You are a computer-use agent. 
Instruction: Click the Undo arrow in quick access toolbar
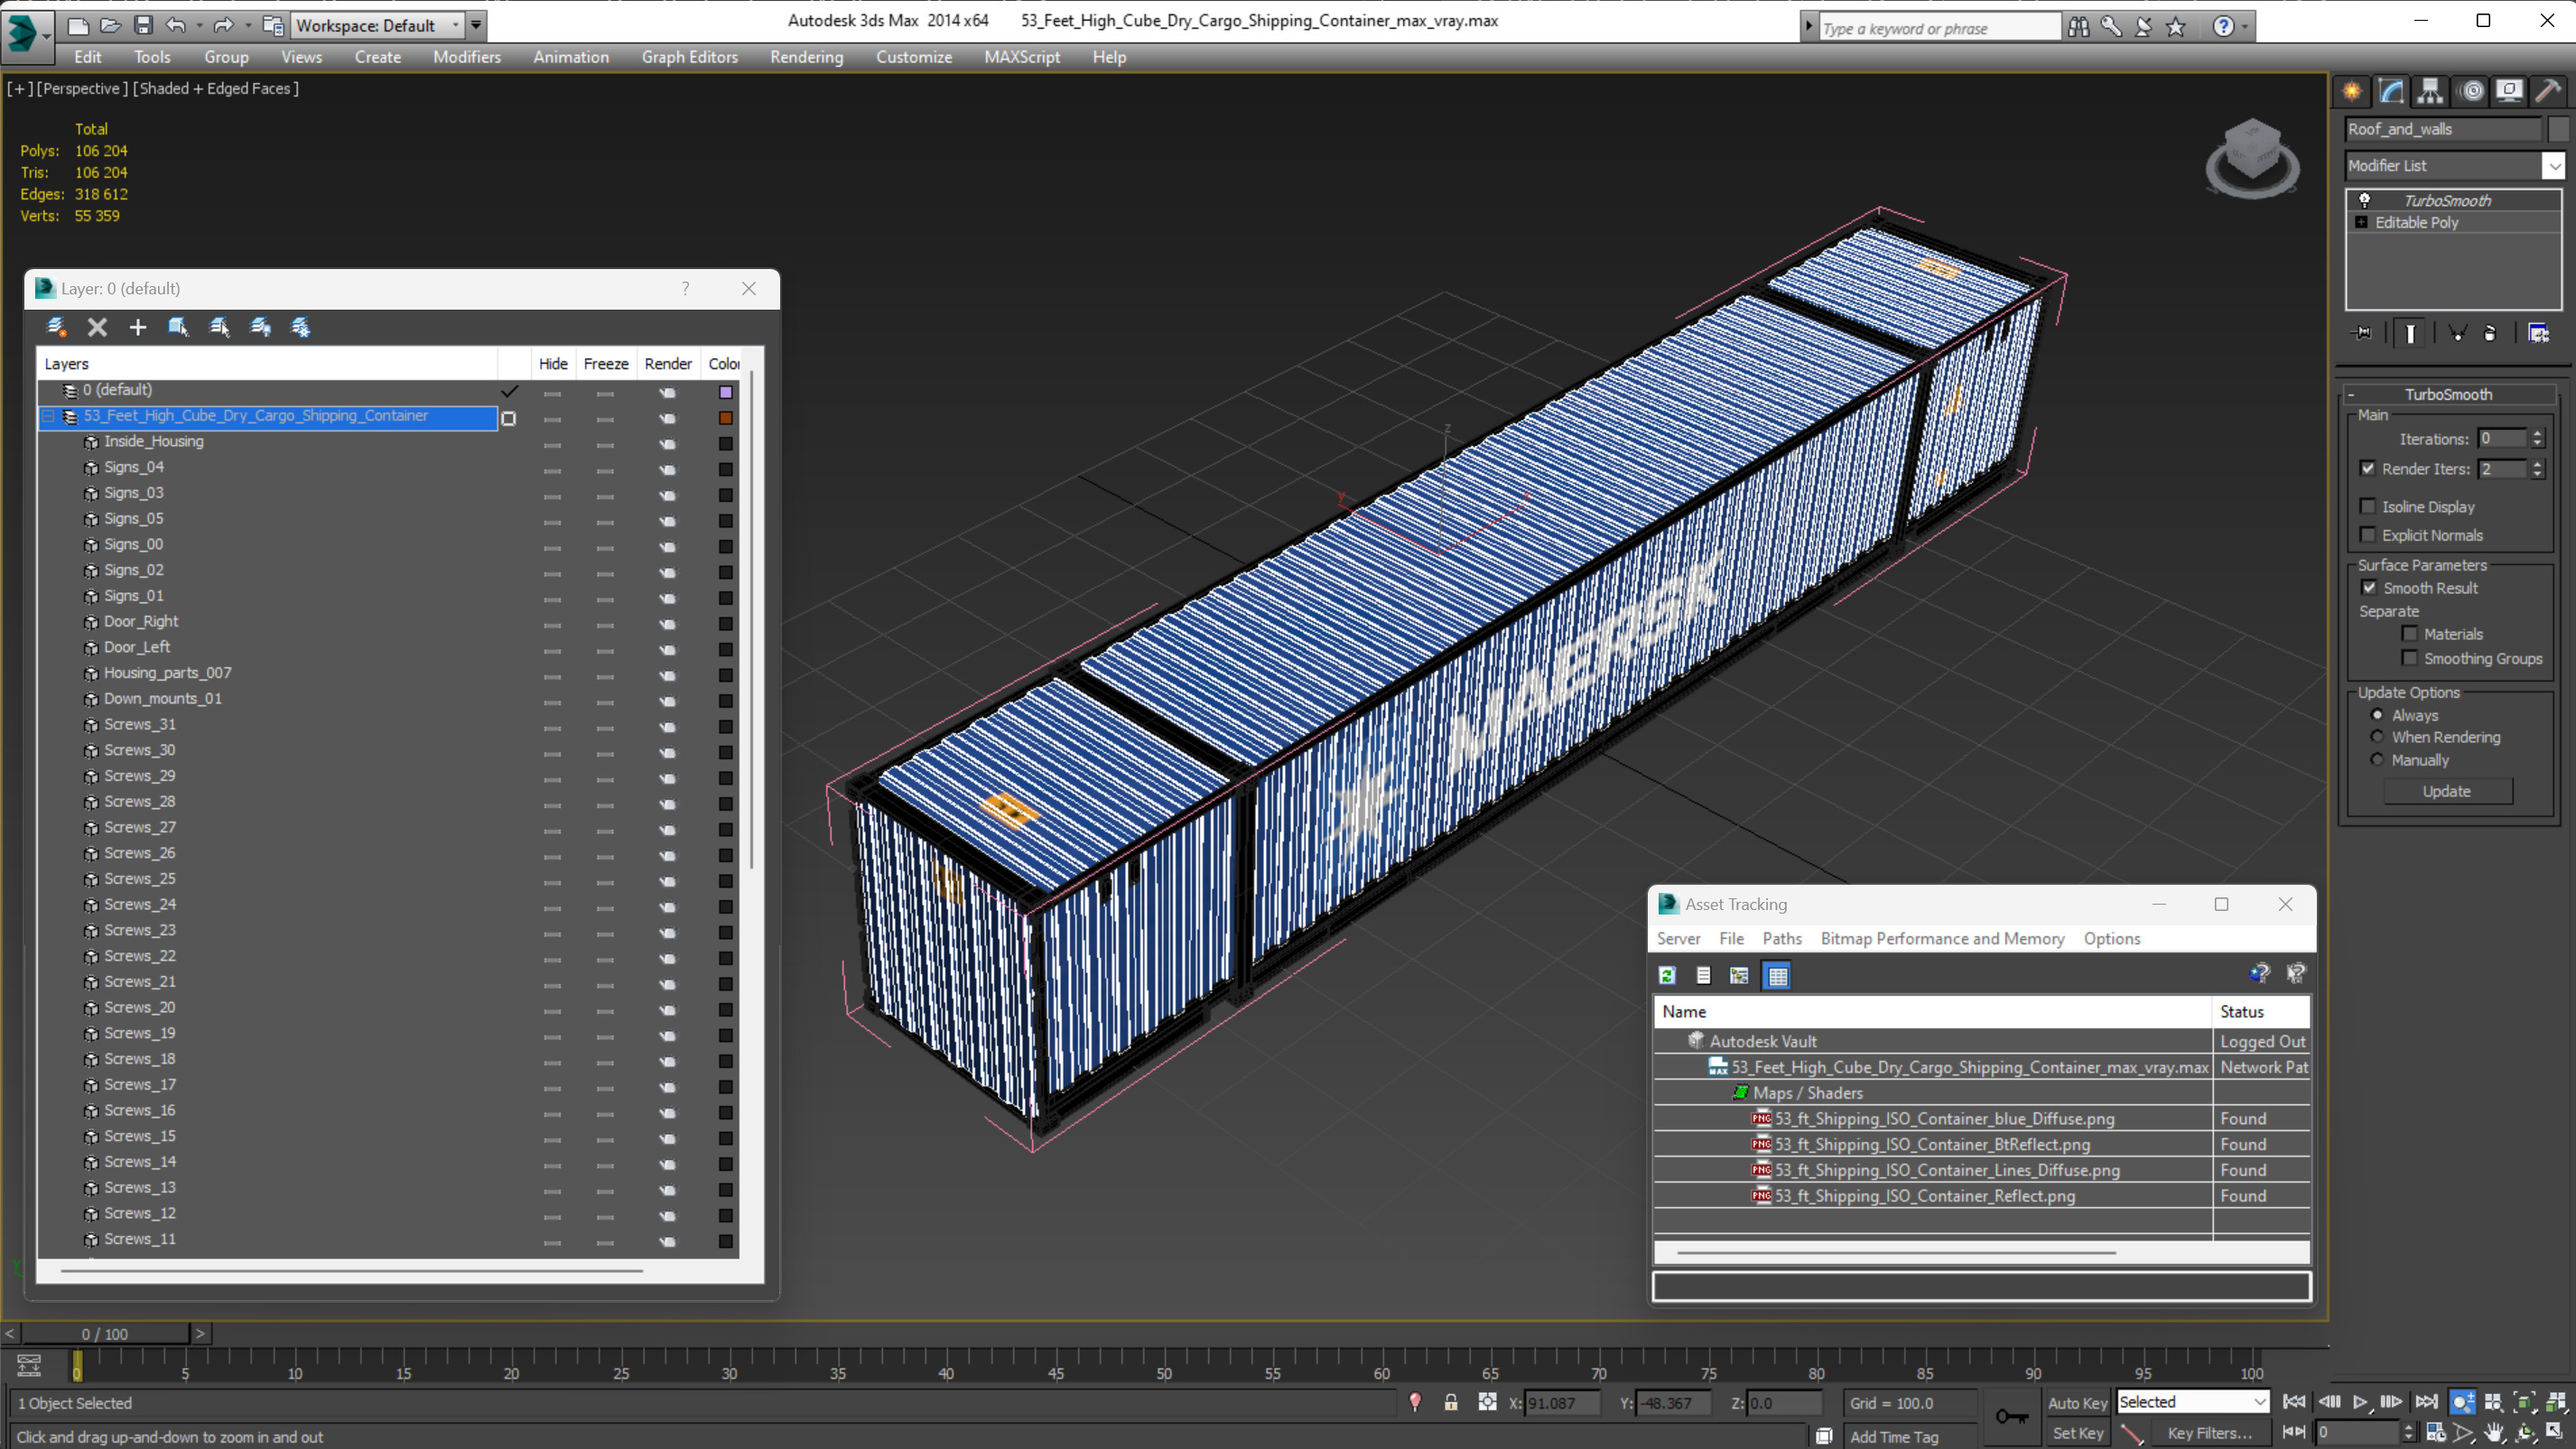pyautogui.click(x=176, y=25)
